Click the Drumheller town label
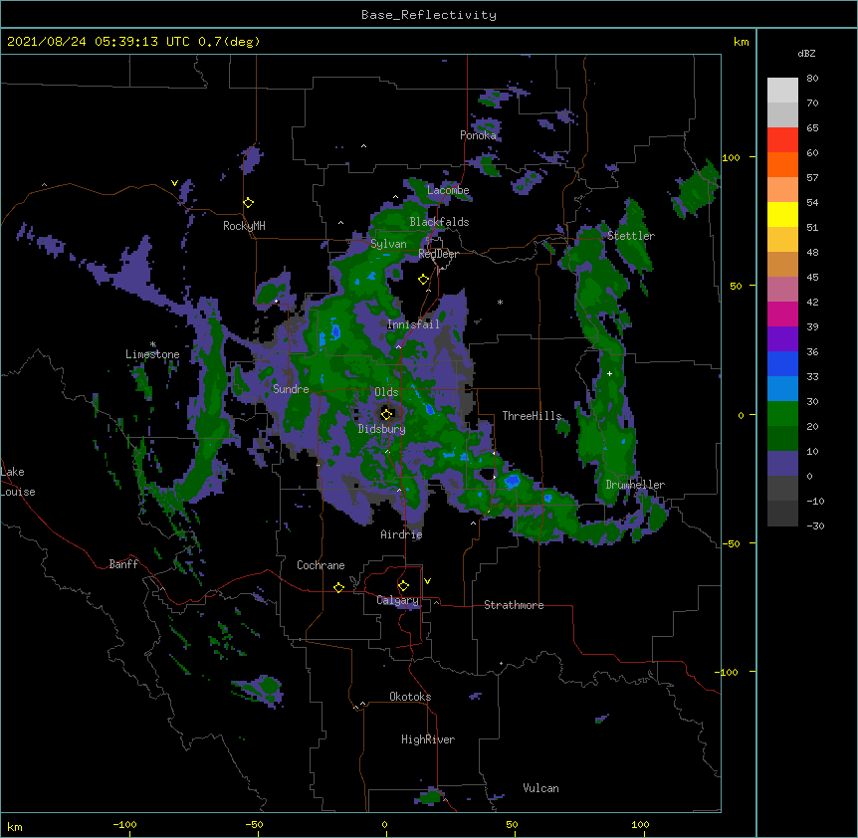858x838 pixels. pyautogui.click(x=635, y=485)
